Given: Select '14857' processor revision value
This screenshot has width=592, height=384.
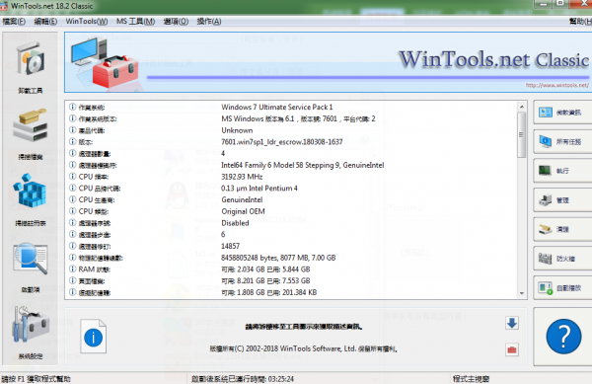Looking at the screenshot, I should pyautogui.click(x=230, y=246).
